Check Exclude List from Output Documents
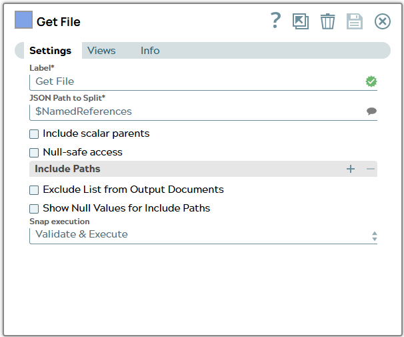404x337 pixels. 34,190
